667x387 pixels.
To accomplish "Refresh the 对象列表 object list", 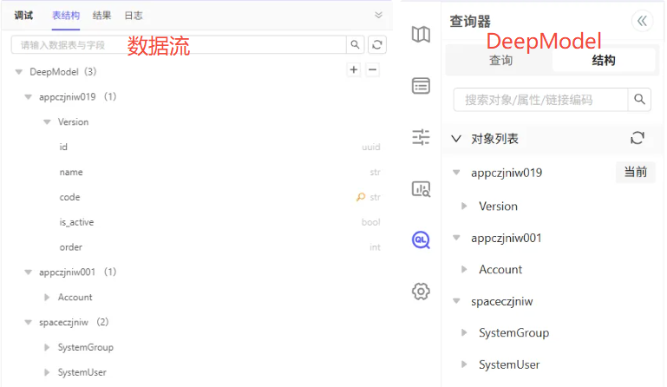I will tap(638, 138).
